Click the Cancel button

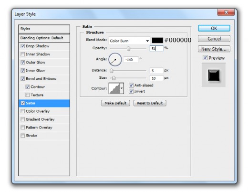click(x=214, y=39)
